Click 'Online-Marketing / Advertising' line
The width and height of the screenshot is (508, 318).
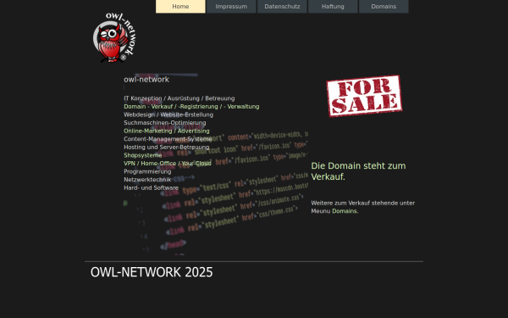click(167, 131)
